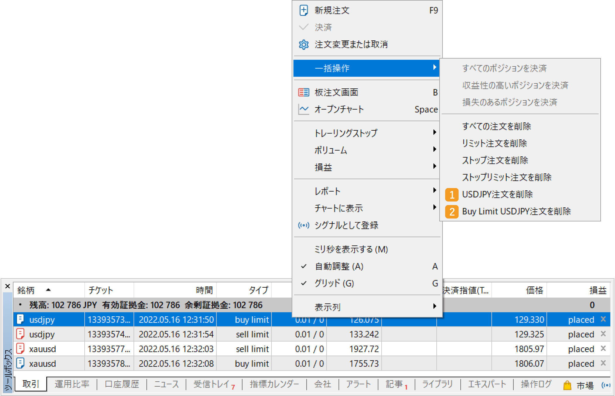Click the buy limit usdjpy order icon
Viewport: 615px width, 396px height.
(20, 319)
